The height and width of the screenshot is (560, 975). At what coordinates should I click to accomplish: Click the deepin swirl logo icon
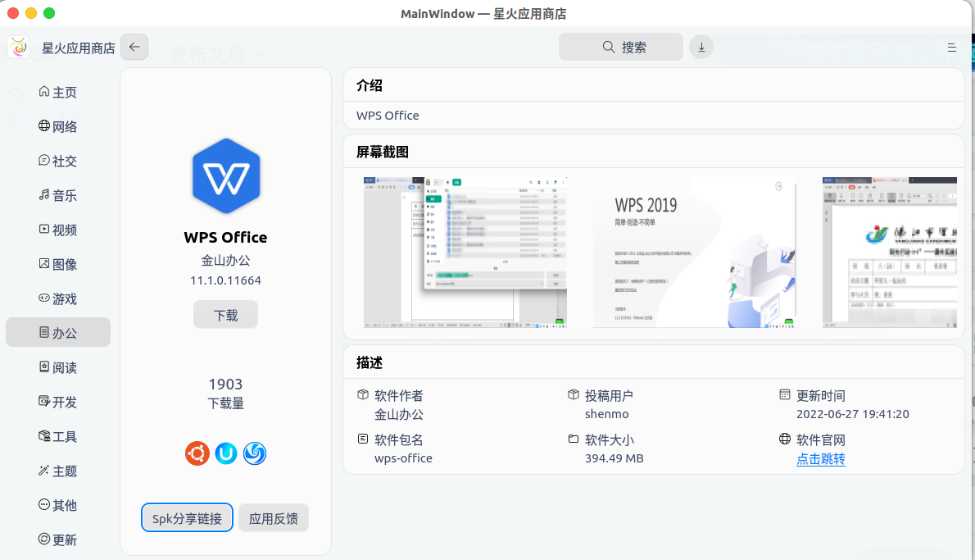click(254, 453)
